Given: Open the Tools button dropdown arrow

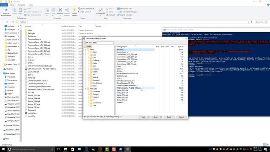Looking at the screenshot, I should point(149,117).
